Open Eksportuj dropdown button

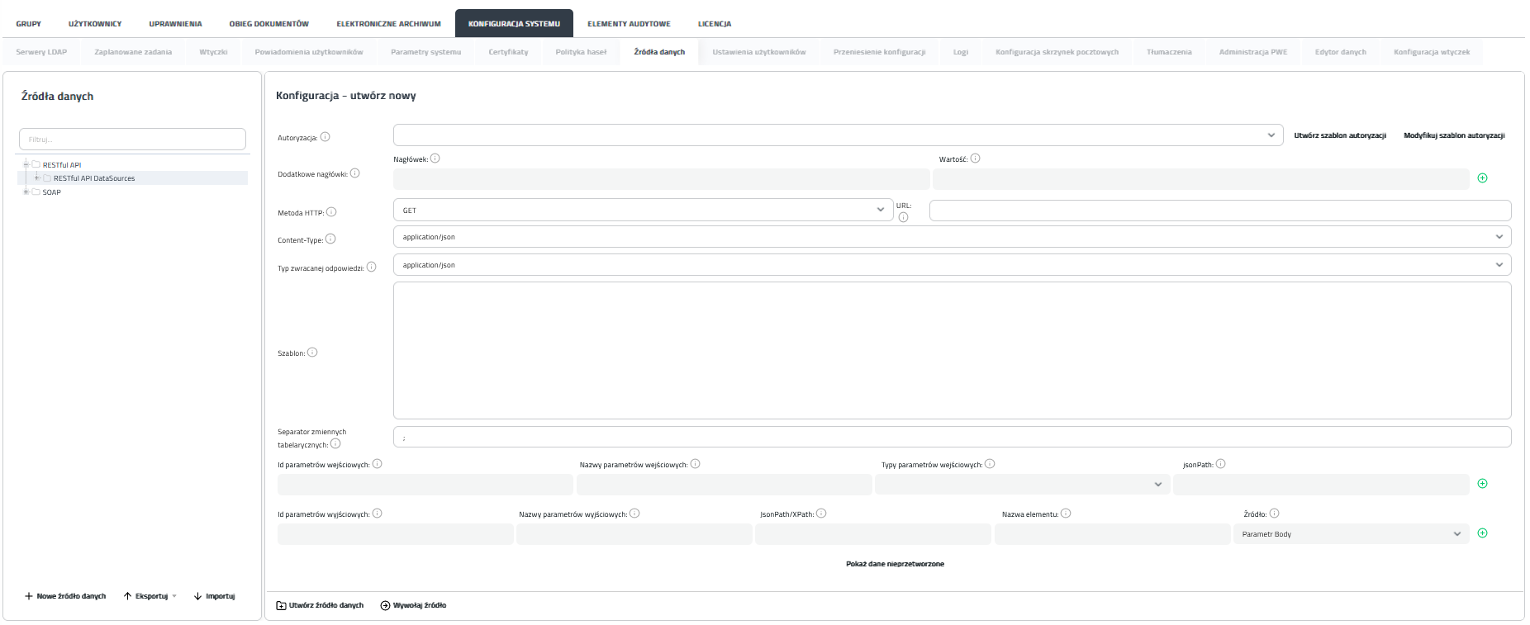coord(150,596)
